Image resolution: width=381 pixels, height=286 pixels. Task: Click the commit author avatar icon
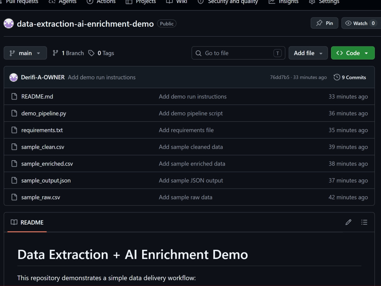point(14,77)
